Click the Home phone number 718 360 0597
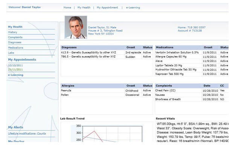Screen dimensions: 235x145 click(x=196, y=27)
